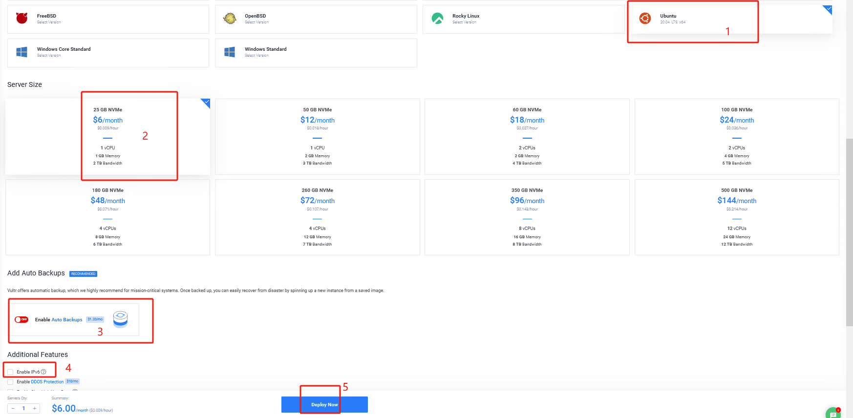Click the Enable IPv6 help question icon
Screen dimensions: 853x418
click(x=43, y=372)
